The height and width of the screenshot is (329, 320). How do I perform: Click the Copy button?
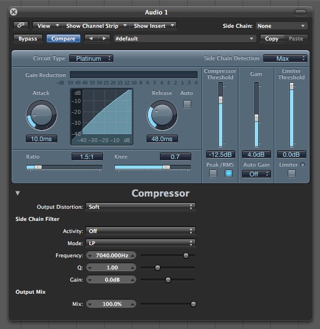272,39
